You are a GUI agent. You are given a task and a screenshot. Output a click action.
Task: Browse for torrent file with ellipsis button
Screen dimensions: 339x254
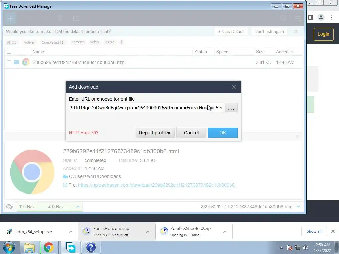click(231, 108)
